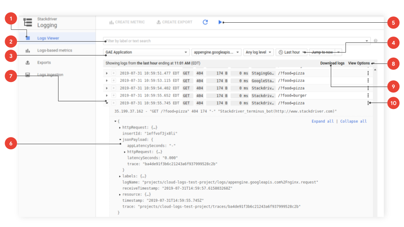Expand the labels field
Screen dimensions: 404x227
[x=120, y=176]
